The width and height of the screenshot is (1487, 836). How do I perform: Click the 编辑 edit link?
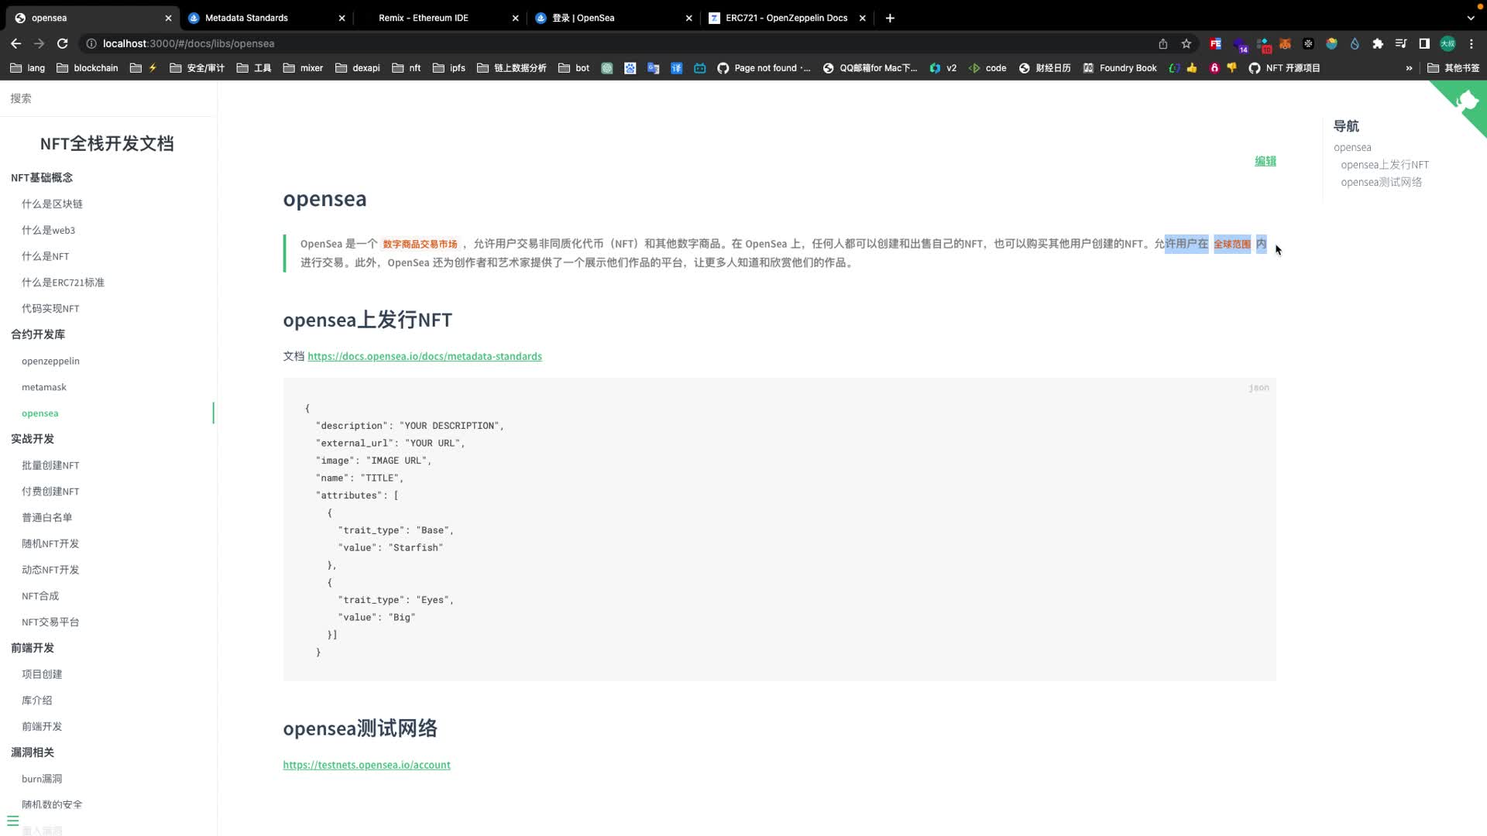click(x=1265, y=161)
